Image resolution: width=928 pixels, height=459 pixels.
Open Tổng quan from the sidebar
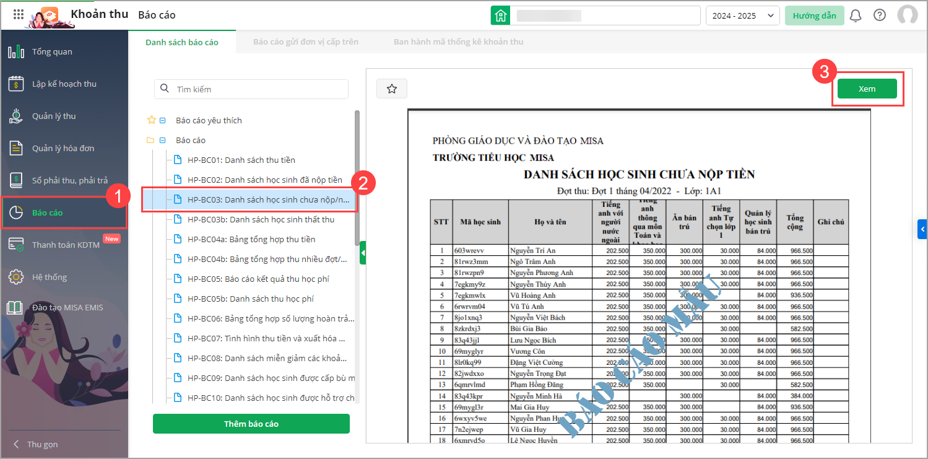[52, 52]
